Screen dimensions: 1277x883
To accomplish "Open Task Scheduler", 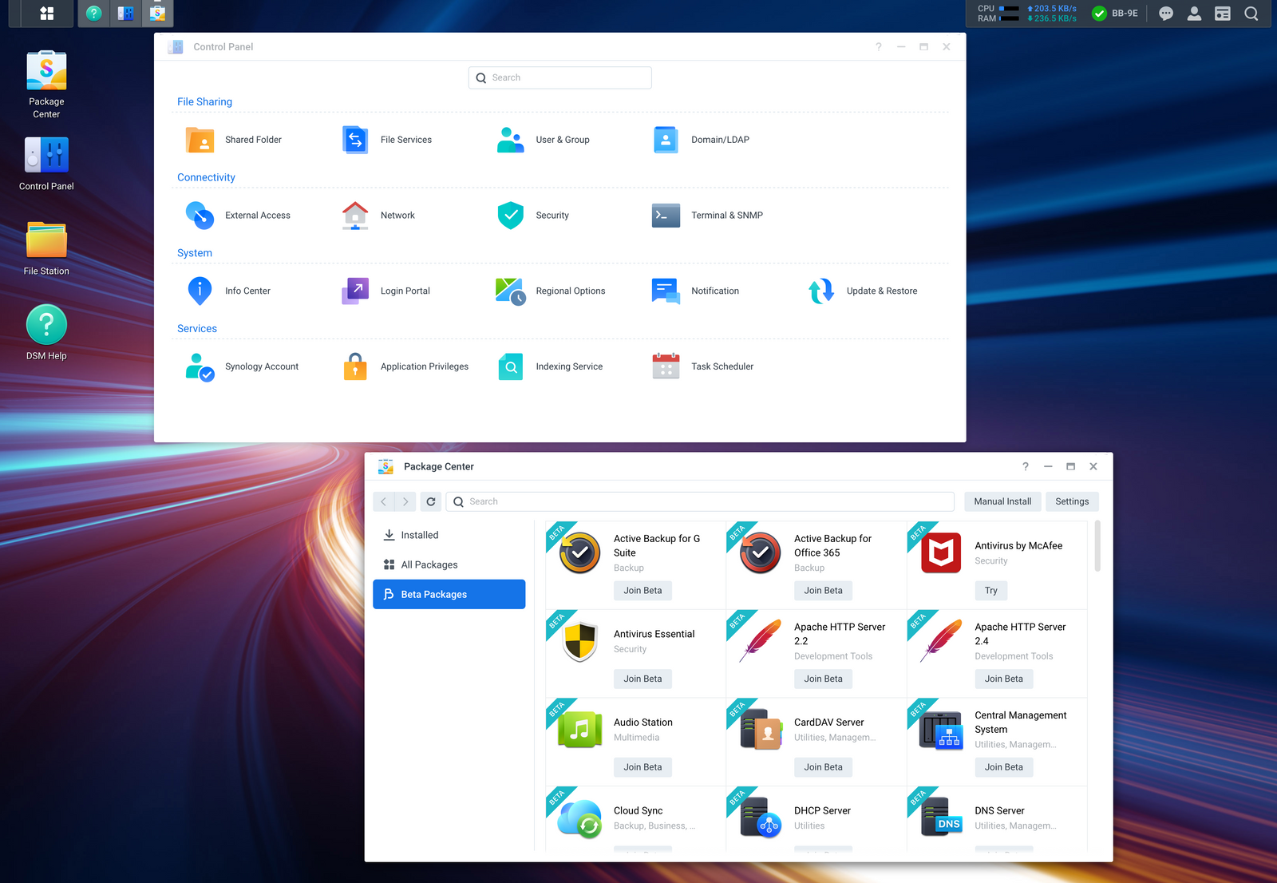I will click(722, 366).
